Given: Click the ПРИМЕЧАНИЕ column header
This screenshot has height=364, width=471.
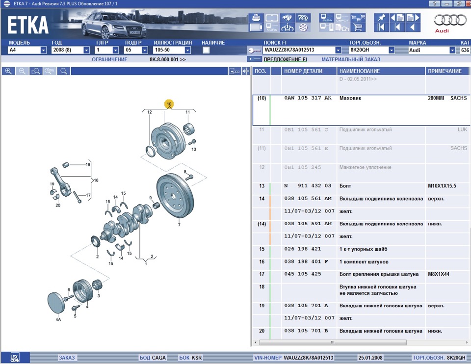Looking at the screenshot, I should click(x=447, y=71).
